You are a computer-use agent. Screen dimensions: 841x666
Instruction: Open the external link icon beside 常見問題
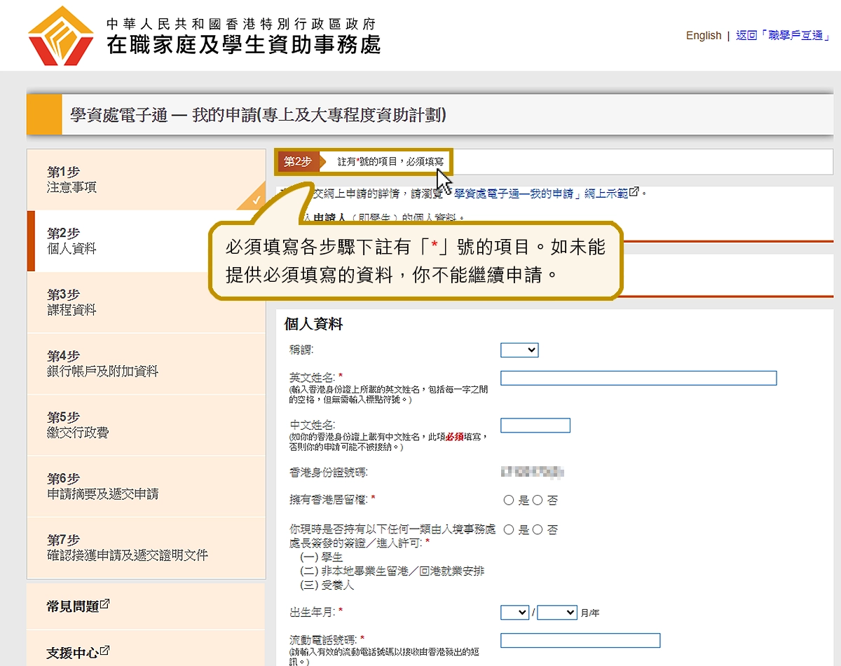(x=104, y=604)
